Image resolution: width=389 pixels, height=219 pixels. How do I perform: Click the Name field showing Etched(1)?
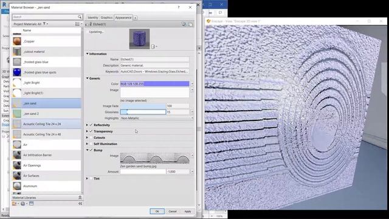coord(154,60)
